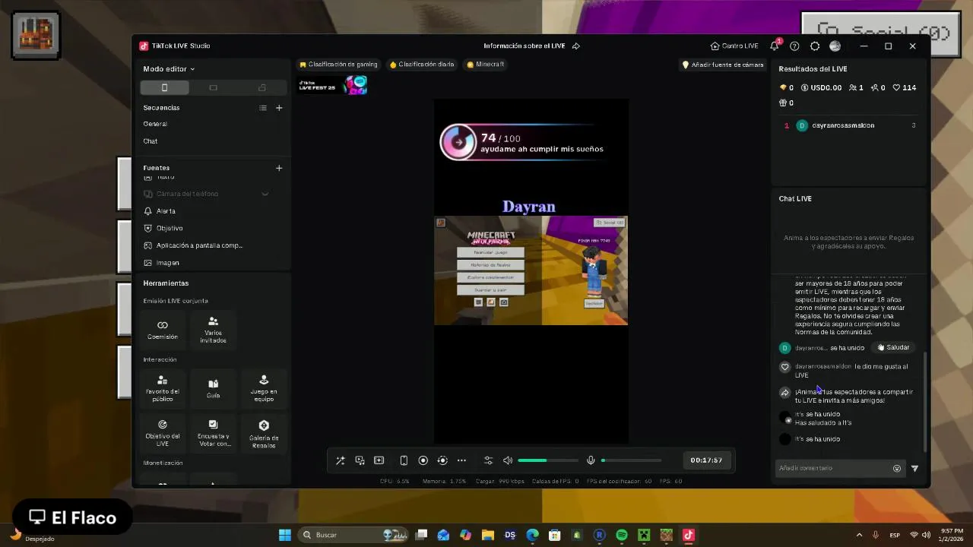Adjust the speaker volume slider
This screenshot has width=973, height=547.
(547, 460)
